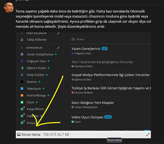
Task: Click the unread dot next to Liman Kütüphanesi
Action: tap(56, 54)
